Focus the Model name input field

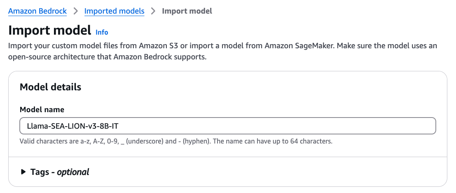[228, 126]
